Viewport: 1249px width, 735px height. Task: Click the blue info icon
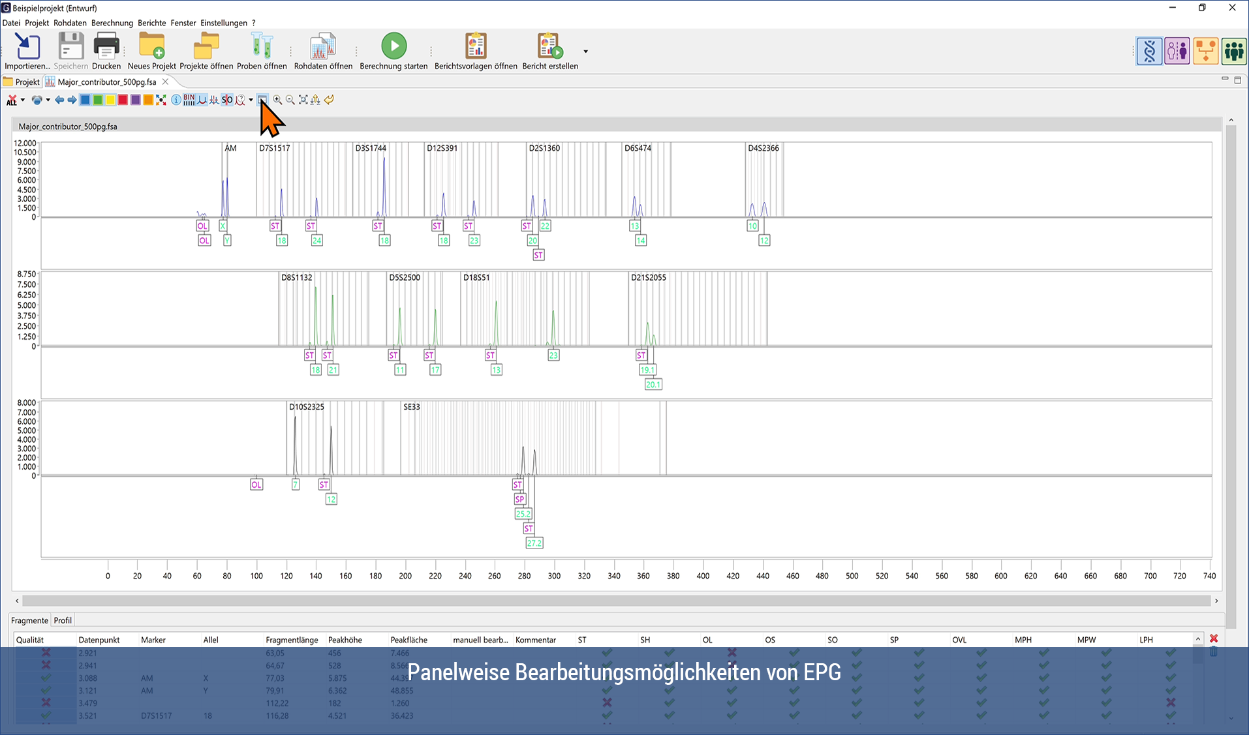click(x=176, y=100)
